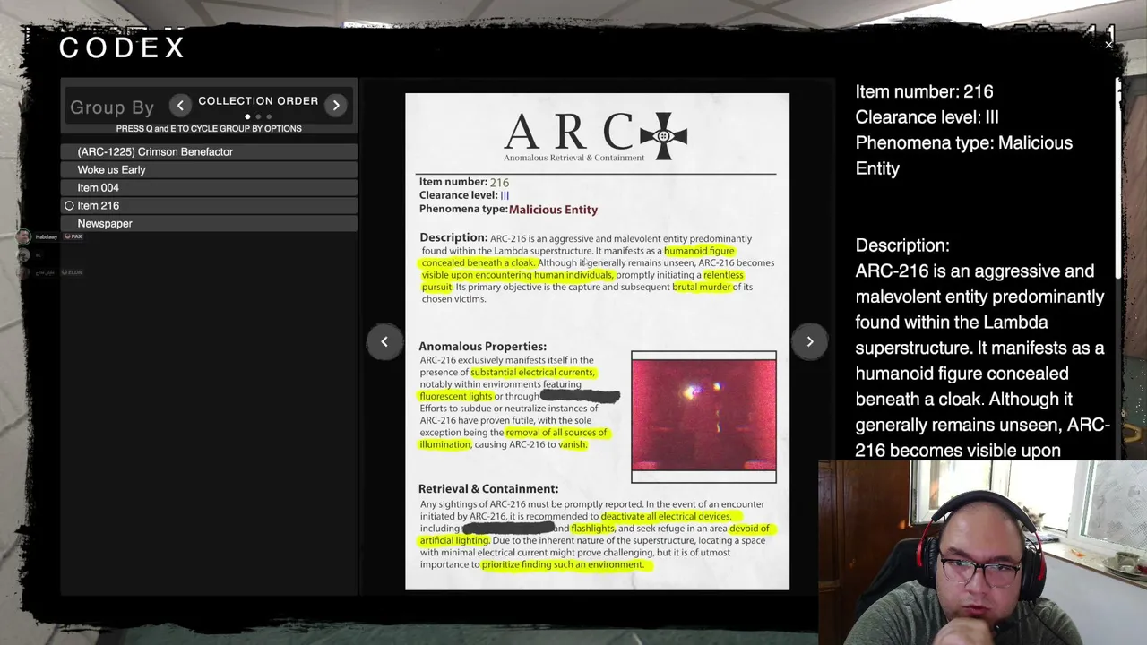Click the page indicator dots under COLLECTION ORDER

pos(258,116)
